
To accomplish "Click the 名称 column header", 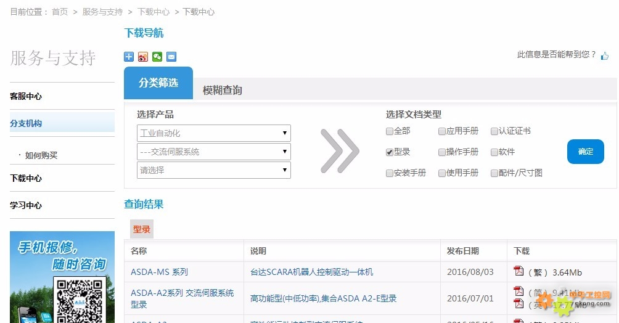I will pos(139,251).
